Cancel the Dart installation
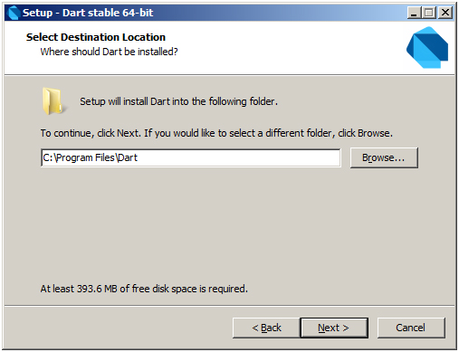The image size is (459, 352). (x=411, y=328)
